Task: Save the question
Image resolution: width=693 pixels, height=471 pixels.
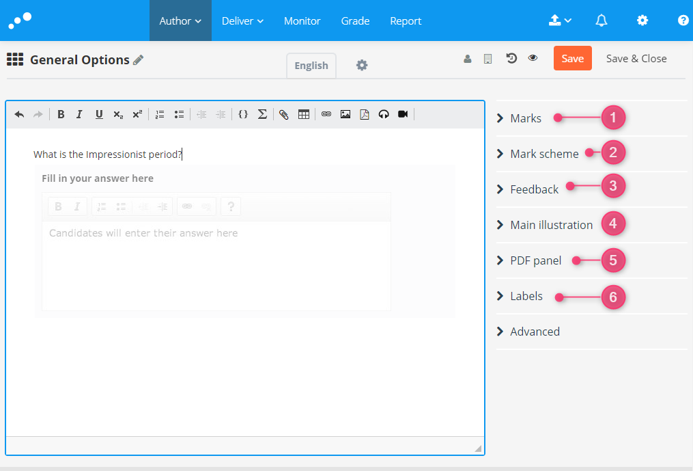Action: coord(573,58)
